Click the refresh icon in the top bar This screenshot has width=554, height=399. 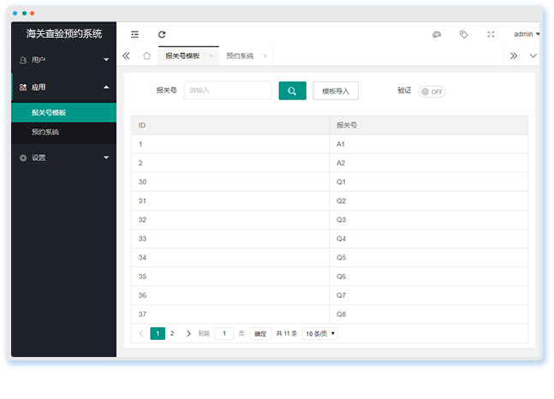pyautogui.click(x=162, y=34)
